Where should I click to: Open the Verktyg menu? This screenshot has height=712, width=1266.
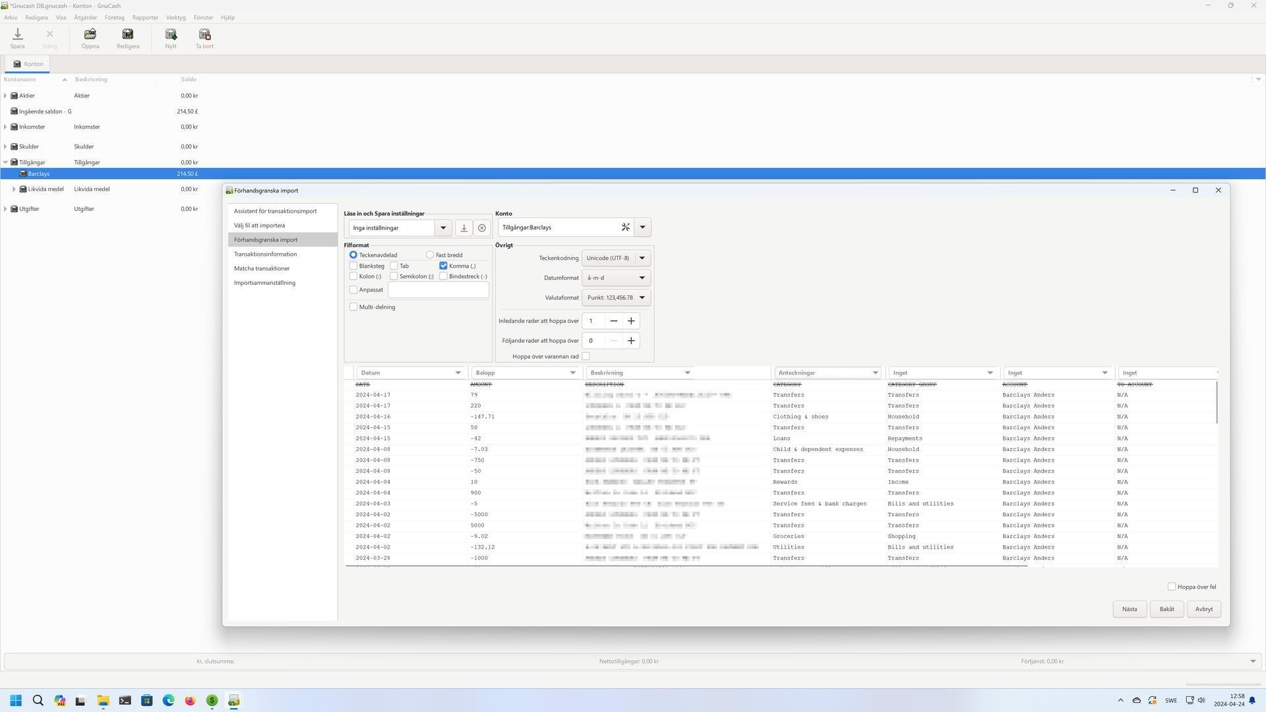click(x=175, y=18)
